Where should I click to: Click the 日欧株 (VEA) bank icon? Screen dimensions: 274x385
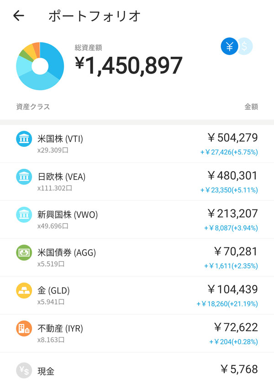(x=24, y=177)
